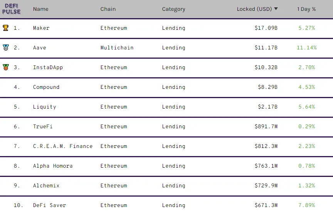Toggle sort arrow next to Locked (USD)

(x=276, y=9)
